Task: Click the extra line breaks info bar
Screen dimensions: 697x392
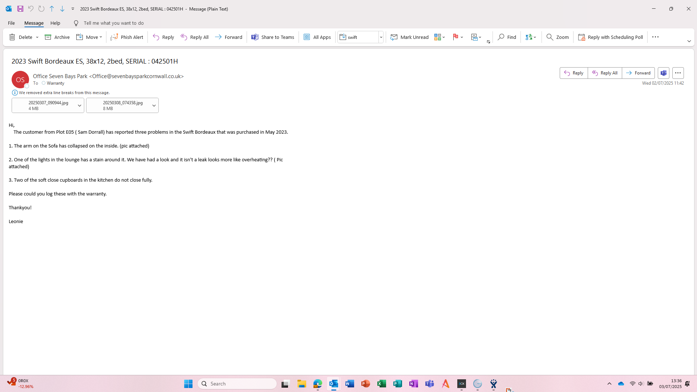Action: (61, 93)
